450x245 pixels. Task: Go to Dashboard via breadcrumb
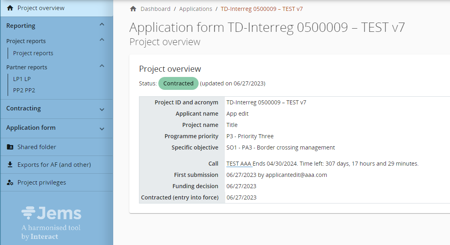(156, 9)
